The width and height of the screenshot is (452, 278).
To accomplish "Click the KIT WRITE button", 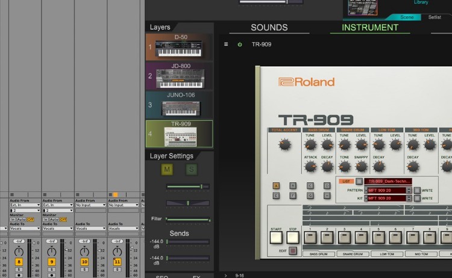I will point(417,199).
